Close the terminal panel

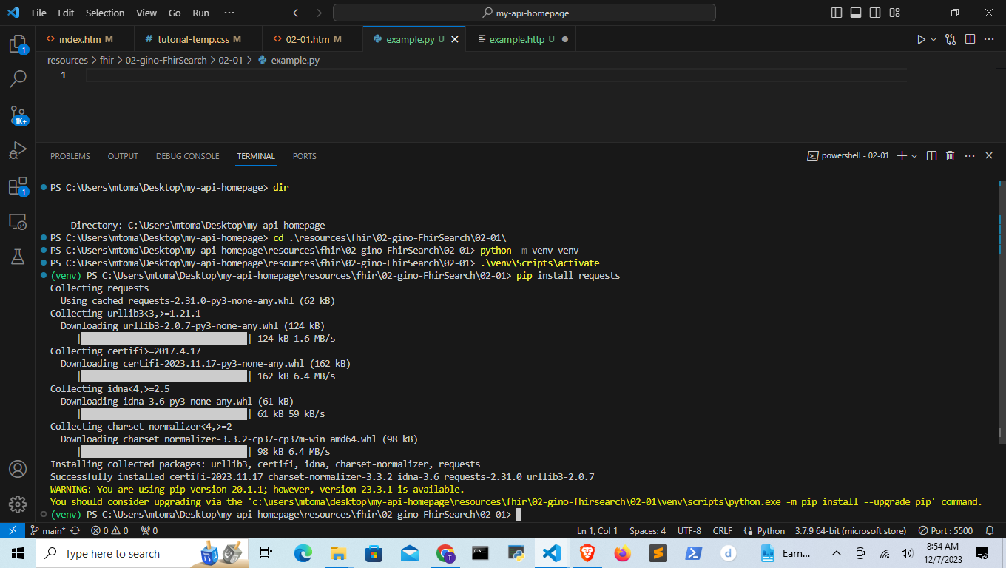pyautogui.click(x=990, y=156)
